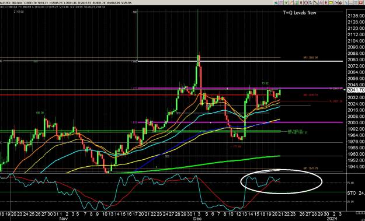
Task: Click the 2024 year label on time axis
Action: 332,219
